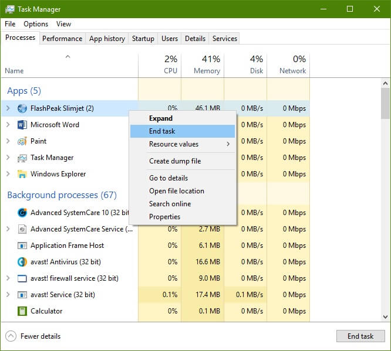Image resolution: width=391 pixels, height=351 pixels.
Task: Click the Task Manager process icon
Action: click(22, 158)
